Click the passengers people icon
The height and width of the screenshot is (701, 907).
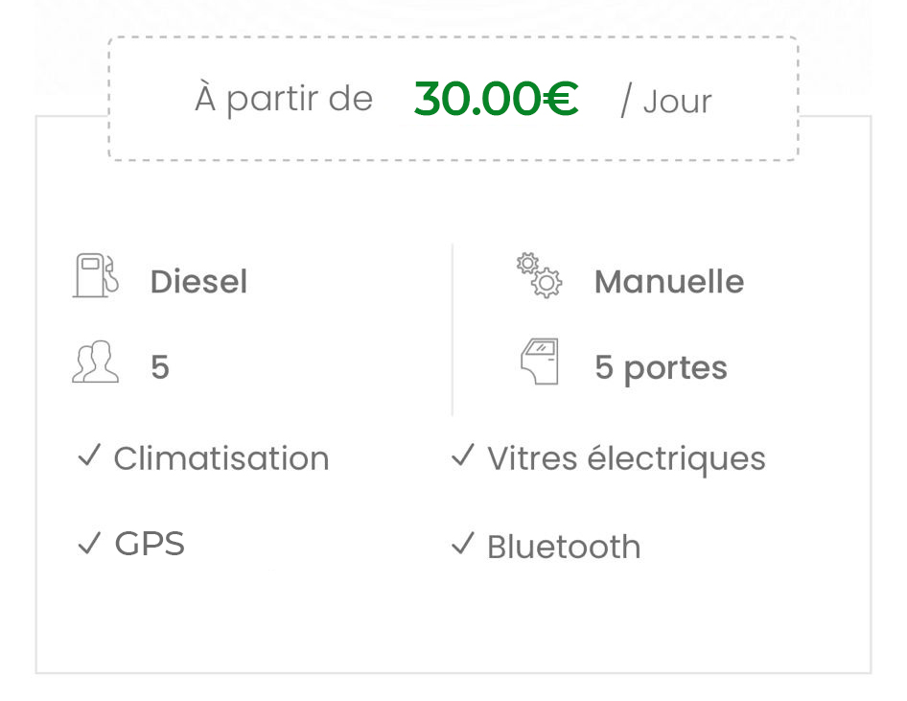click(96, 362)
